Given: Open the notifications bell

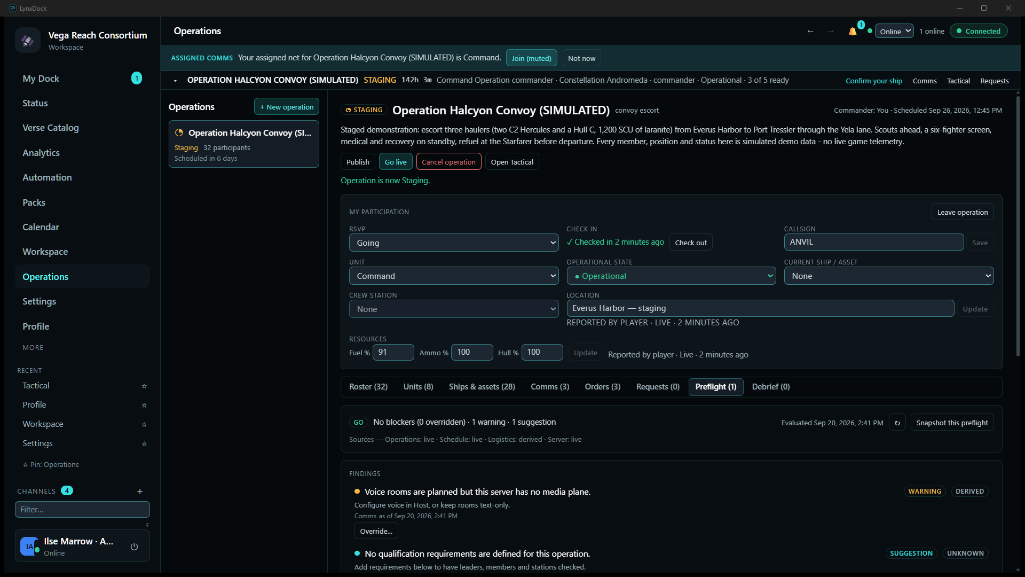Looking at the screenshot, I should click(x=853, y=32).
